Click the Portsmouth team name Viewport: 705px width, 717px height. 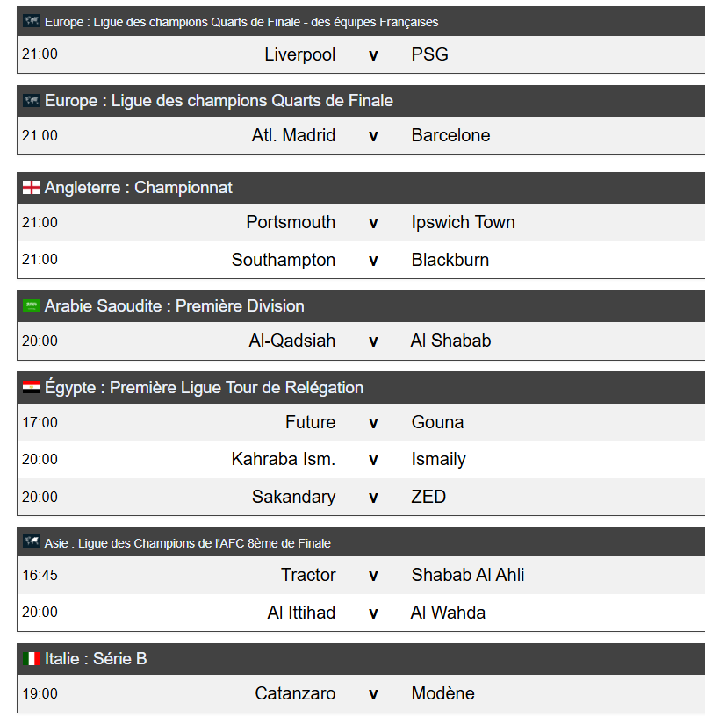(291, 222)
